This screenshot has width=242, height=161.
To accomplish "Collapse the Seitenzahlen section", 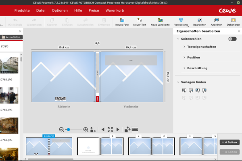I will pyautogui.click(x=178, y=39).
